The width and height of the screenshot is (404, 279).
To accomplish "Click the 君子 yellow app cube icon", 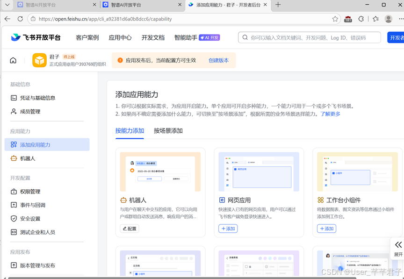I will click(39, 60).
